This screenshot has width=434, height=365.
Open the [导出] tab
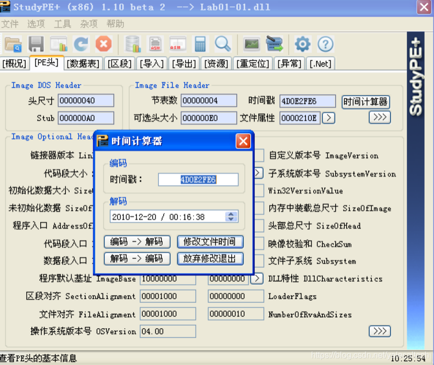(184, 64)
